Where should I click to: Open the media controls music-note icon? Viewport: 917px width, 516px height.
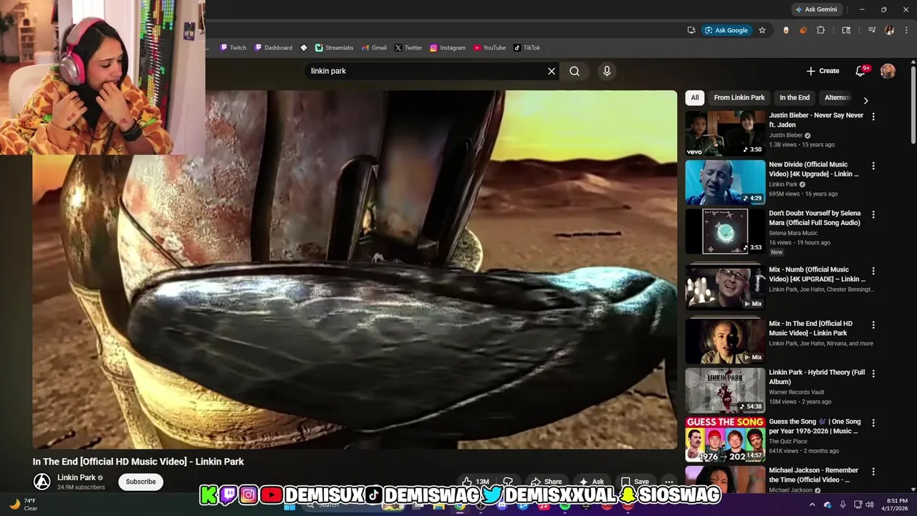coord(872,30)
